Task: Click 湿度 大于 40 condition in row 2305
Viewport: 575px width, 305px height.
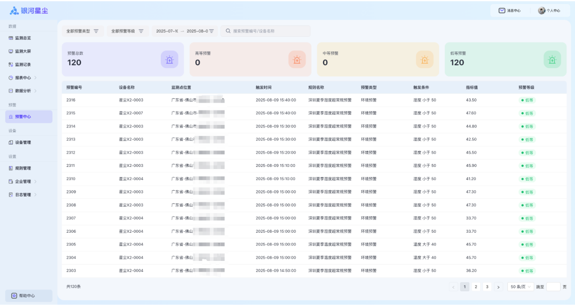Action: [425, 244]
